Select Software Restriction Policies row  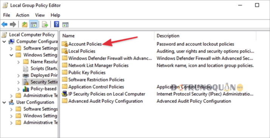[x=96, y=80]
